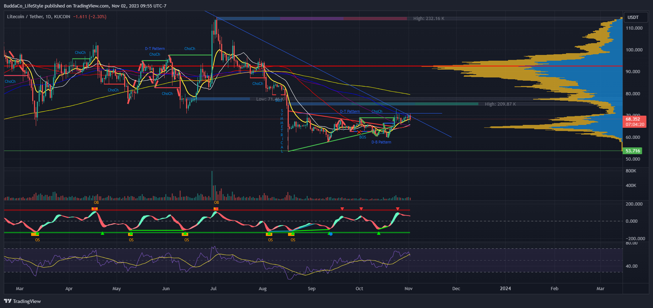Click 2024 on the time axis
The width and height of the screenshot is (653, 308).
[x=505, y=288]
